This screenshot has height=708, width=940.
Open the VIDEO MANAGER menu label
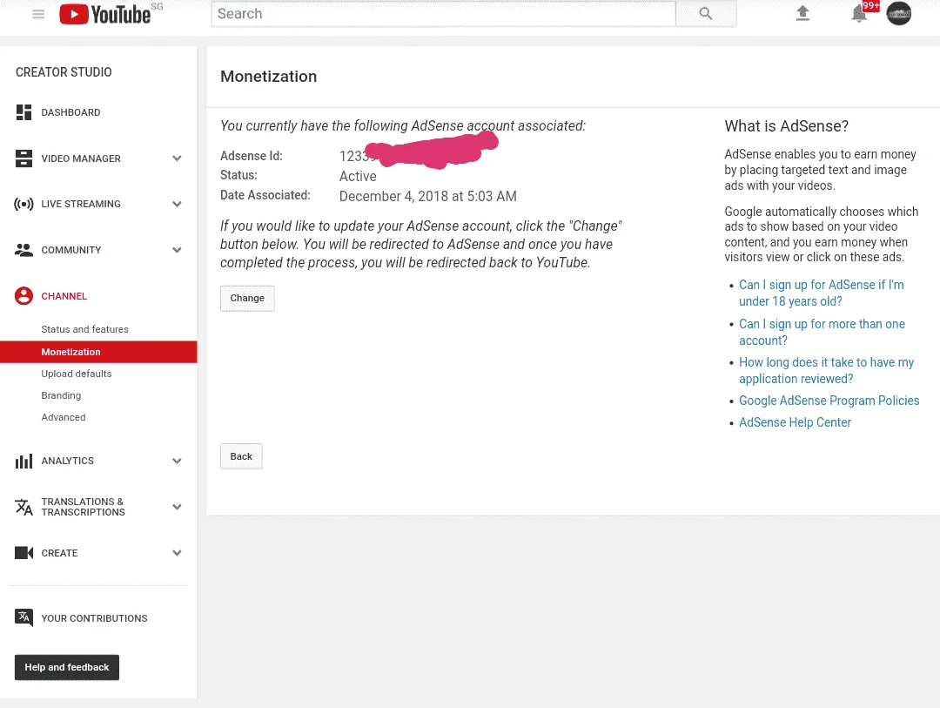click(x=81, y=158)
